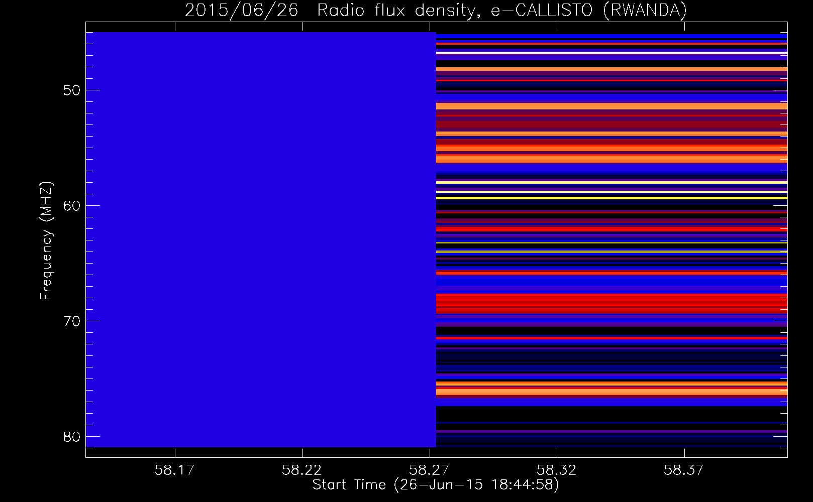Click the 50 frequency tick label
Screen dimensions: 813x502
72,90
